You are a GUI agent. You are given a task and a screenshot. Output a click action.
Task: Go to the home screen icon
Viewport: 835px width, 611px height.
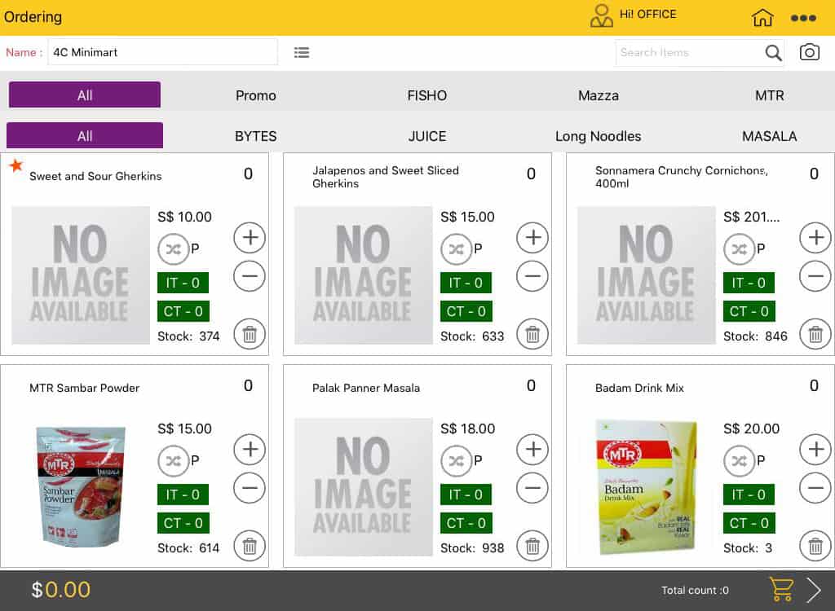pyautogui.click(x=762, y=17)
